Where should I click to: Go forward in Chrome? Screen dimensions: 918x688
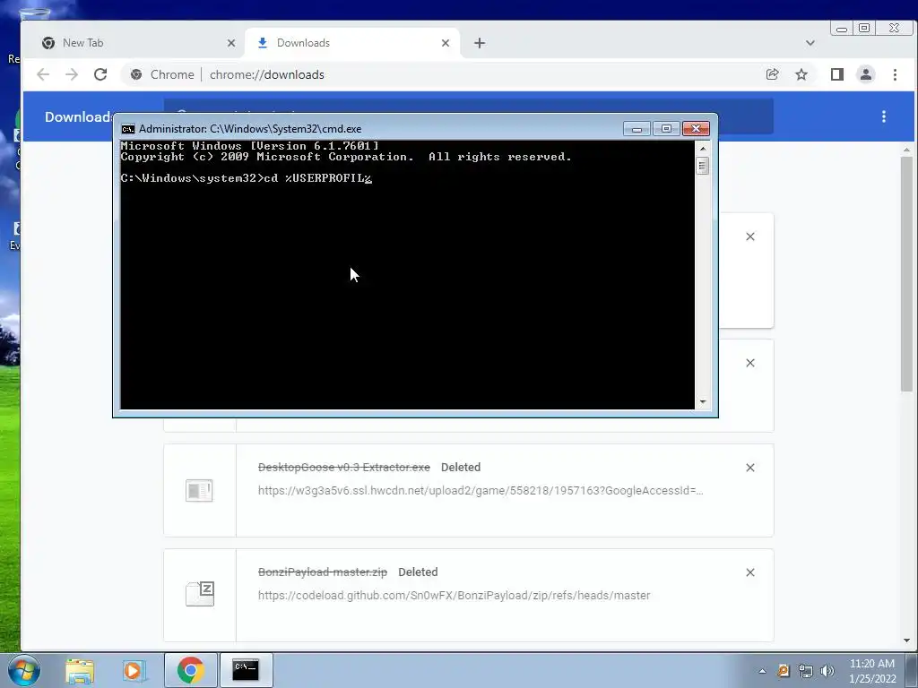point(72,74)
